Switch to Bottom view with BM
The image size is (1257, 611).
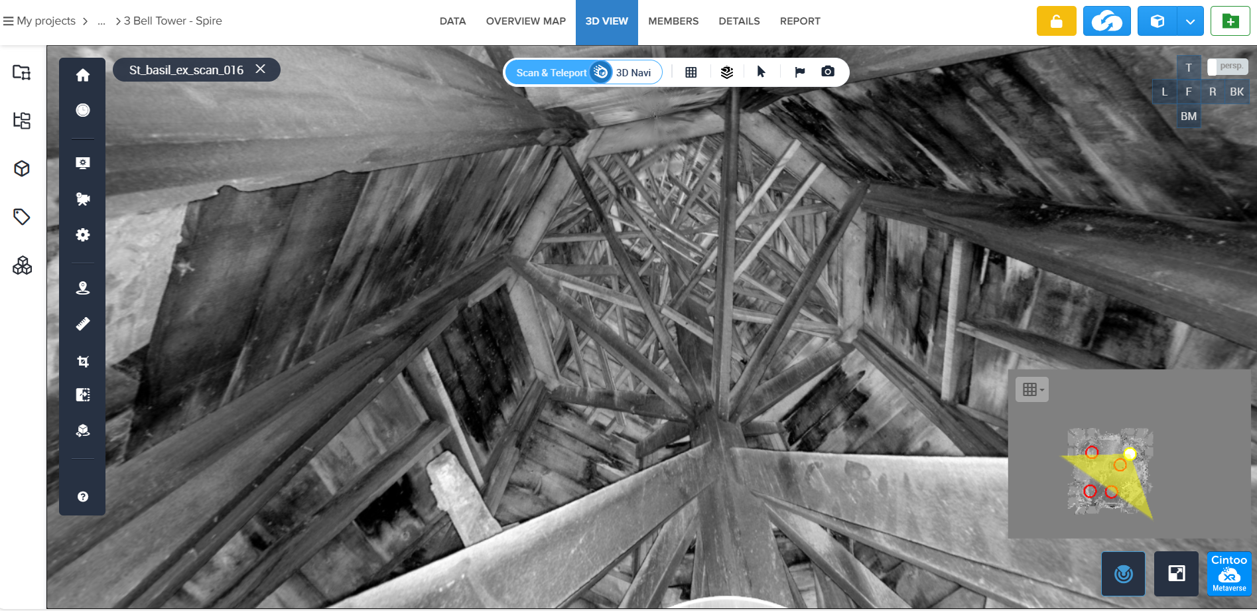tap(1189, 116)
